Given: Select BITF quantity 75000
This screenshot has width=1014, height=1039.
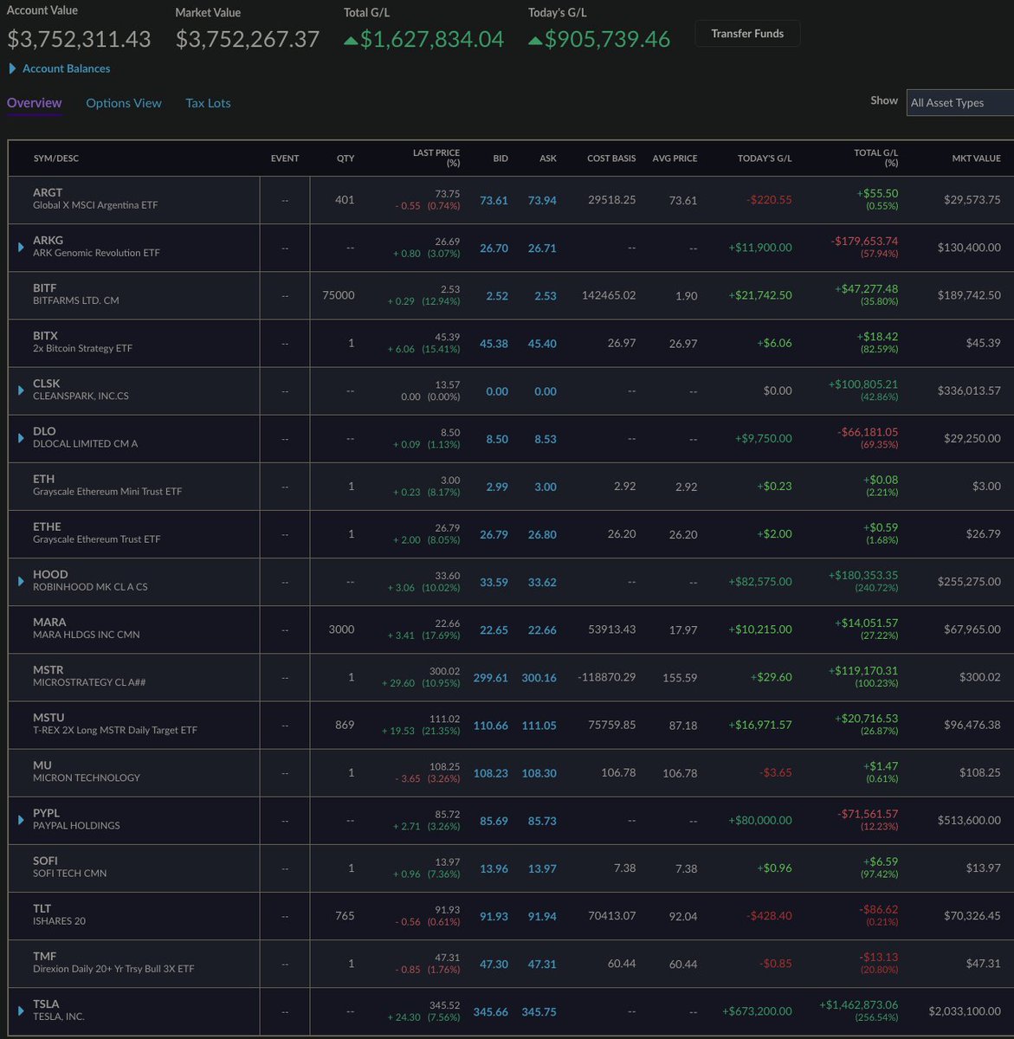Looking at the screenshot, I should coord(339,295).
